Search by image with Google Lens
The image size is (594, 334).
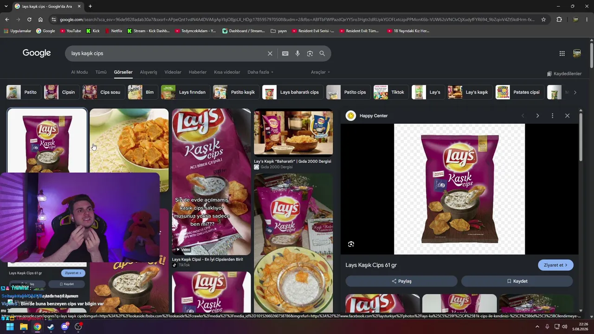(310, 53)
